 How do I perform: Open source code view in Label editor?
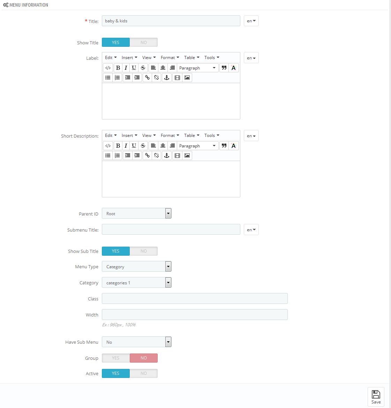108,68
